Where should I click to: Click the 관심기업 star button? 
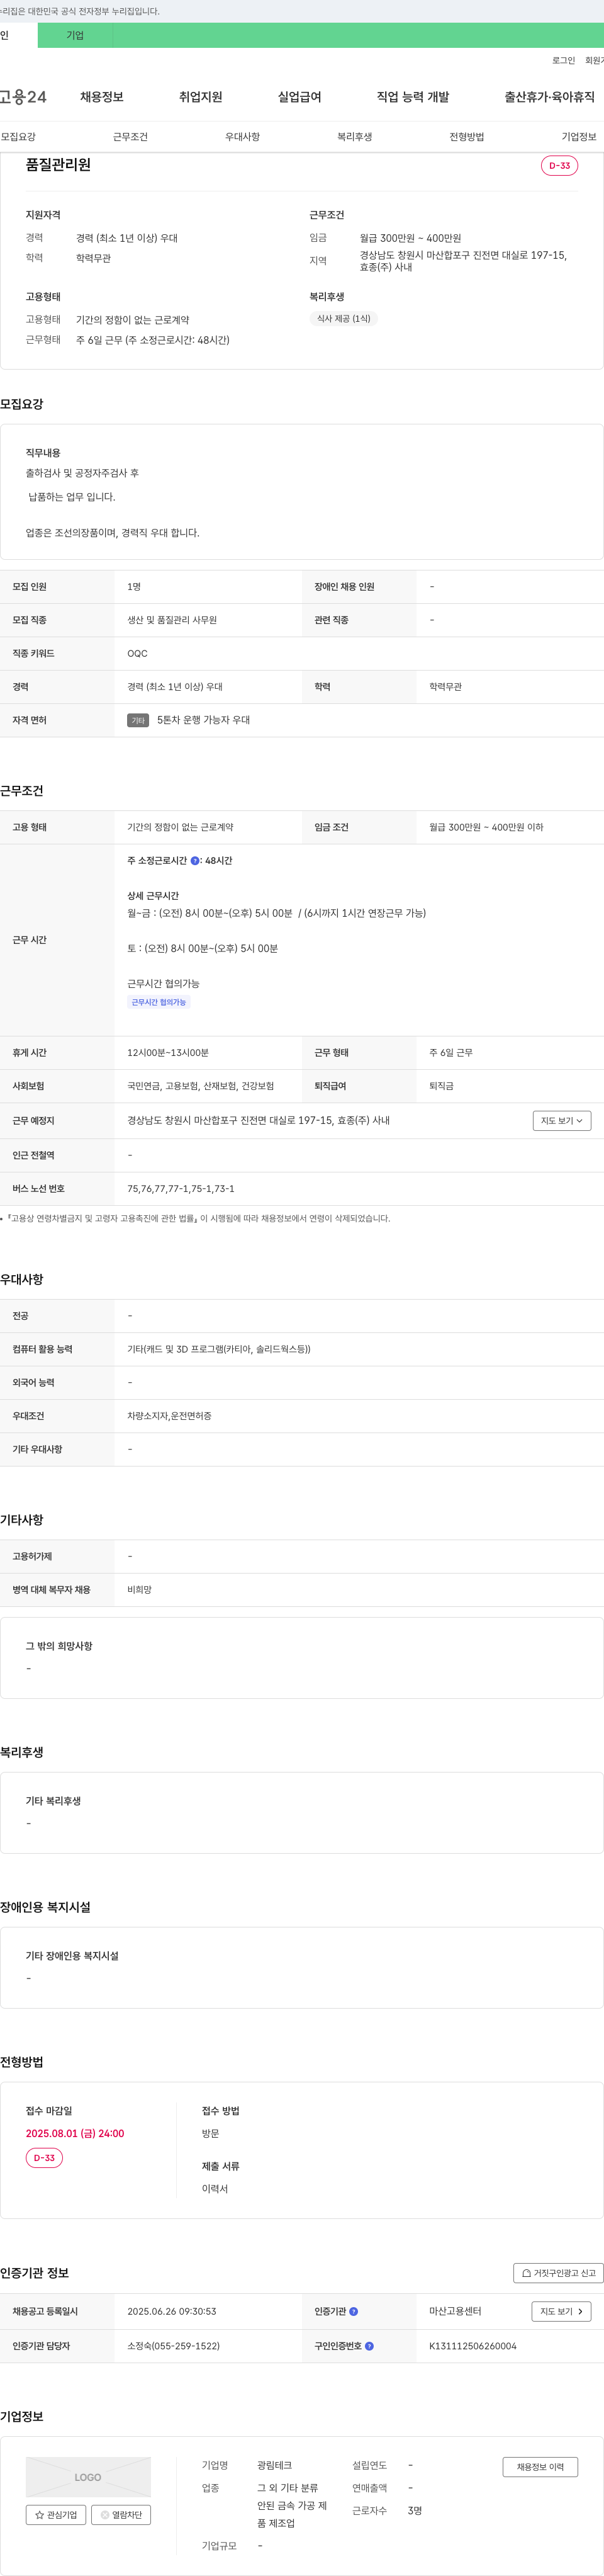point(56,2515)
